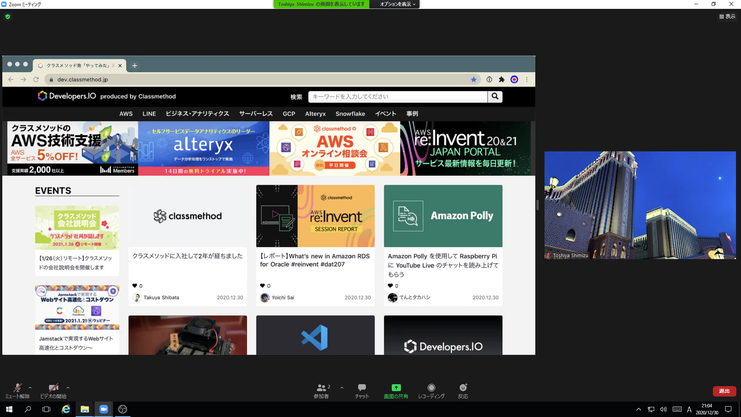Start video in Zoom toolbar
741x417 pixels.
(53, 390)
